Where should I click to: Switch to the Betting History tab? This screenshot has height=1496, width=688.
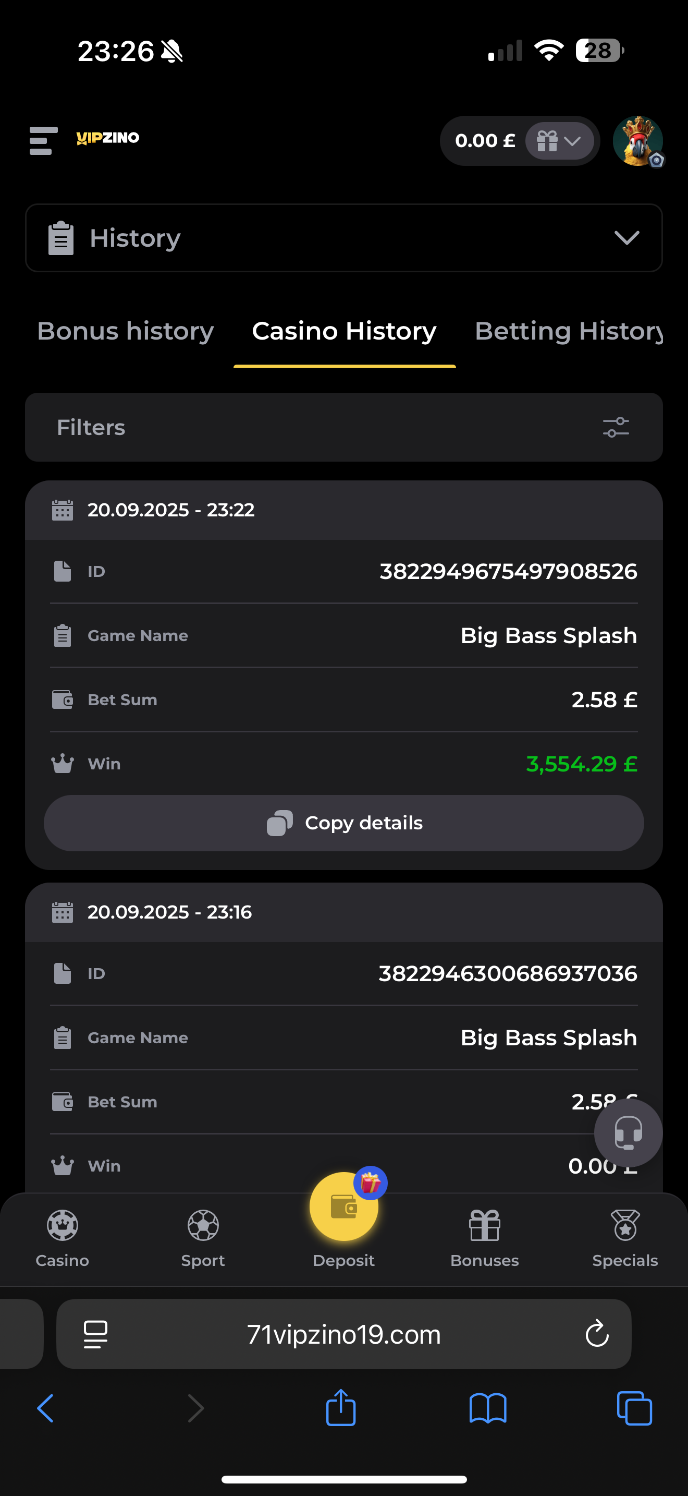tap(569, 332)
